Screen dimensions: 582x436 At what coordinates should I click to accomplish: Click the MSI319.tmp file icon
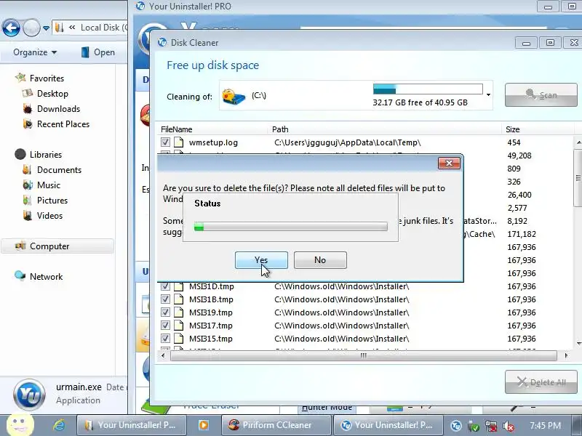pyautogui.click(x=179, y=312)
